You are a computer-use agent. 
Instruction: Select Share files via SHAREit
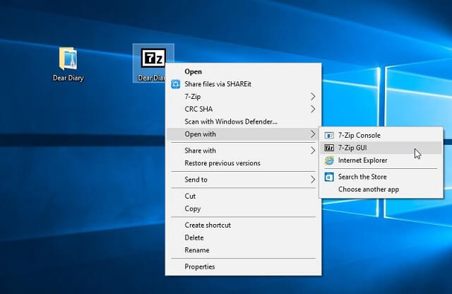click(x=243, y=84)
